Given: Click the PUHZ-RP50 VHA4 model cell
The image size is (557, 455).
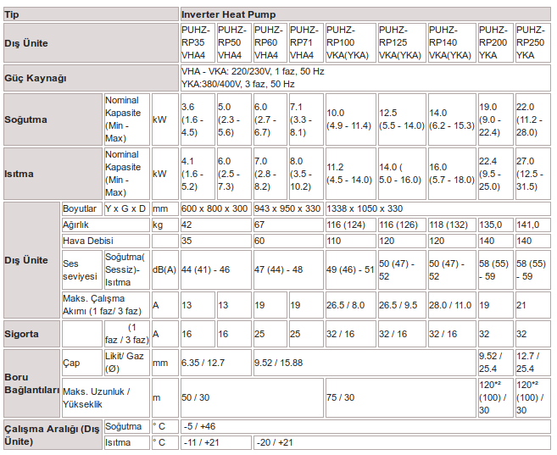Looking at the screenshot, I should 234,42.
